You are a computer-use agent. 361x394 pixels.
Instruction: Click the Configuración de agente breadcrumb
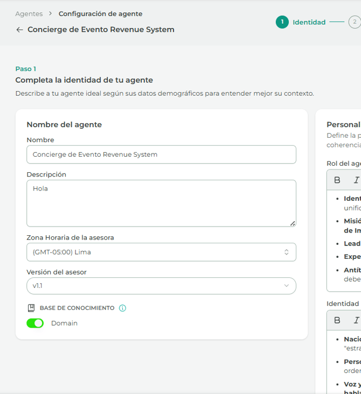click(100, 14)
